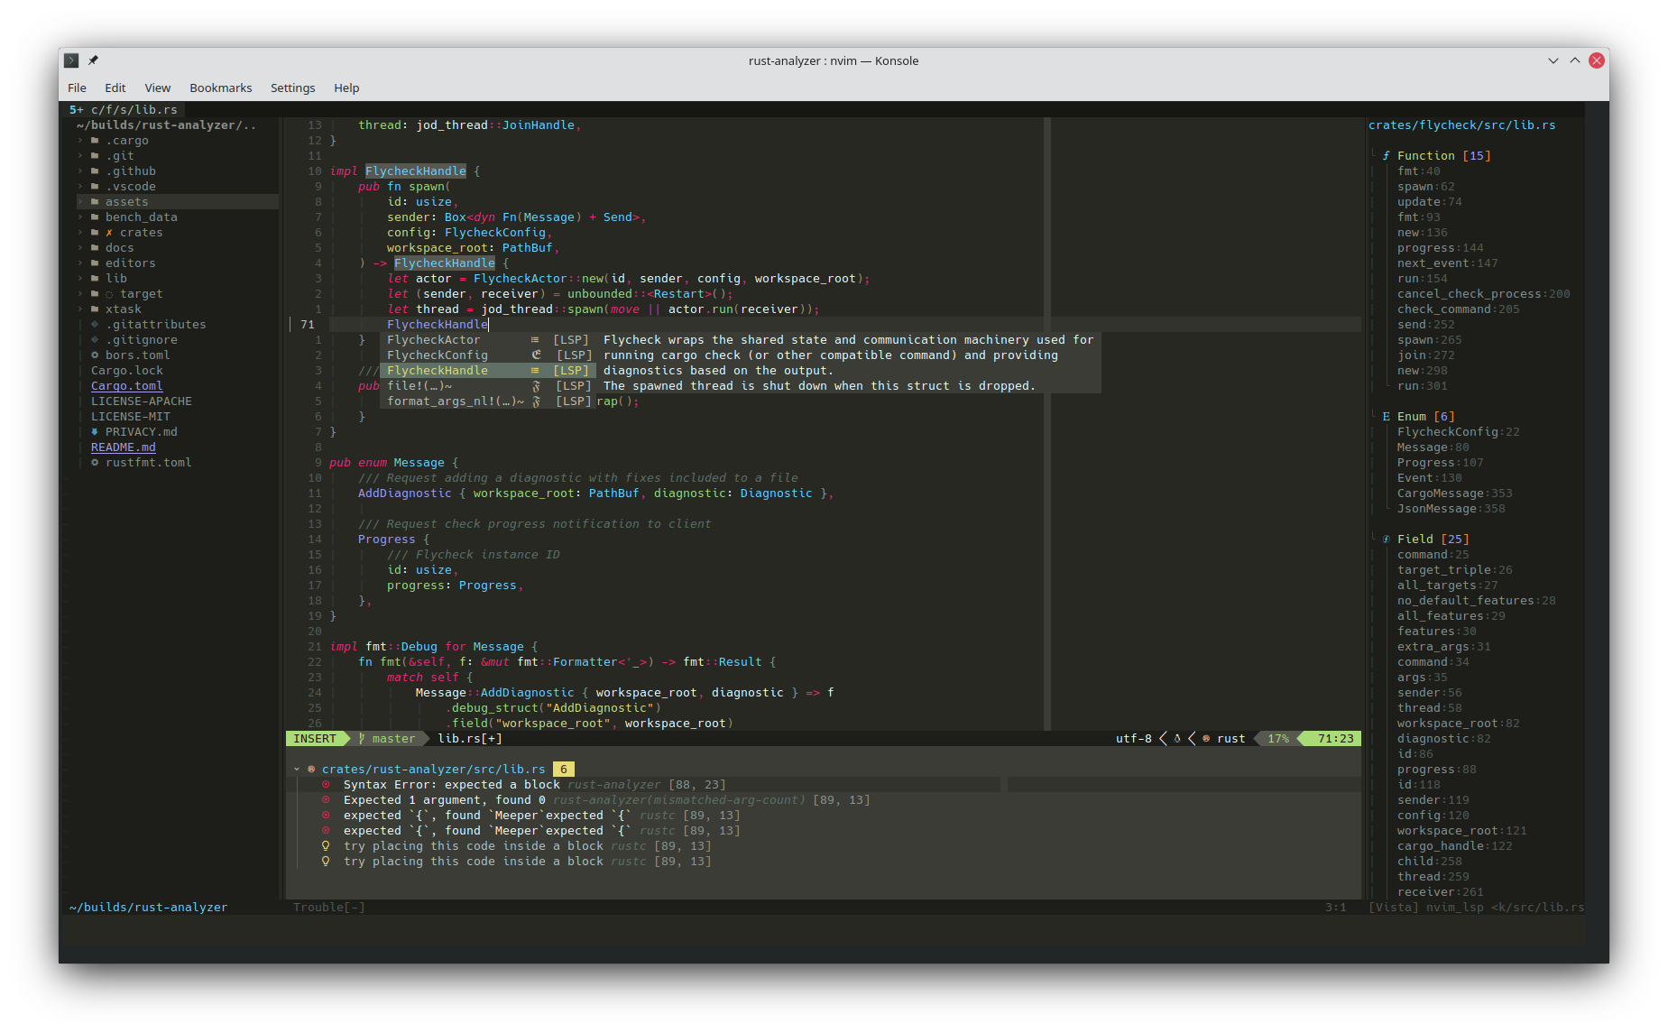Click the 17% scroll position indicator
1668x1033 pixels.
click(x=1278, y=739)
